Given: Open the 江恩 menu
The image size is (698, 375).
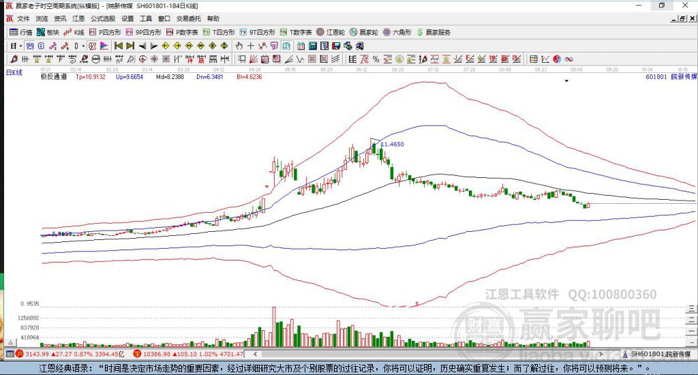Looking at the screenshot, I should 78,18.
